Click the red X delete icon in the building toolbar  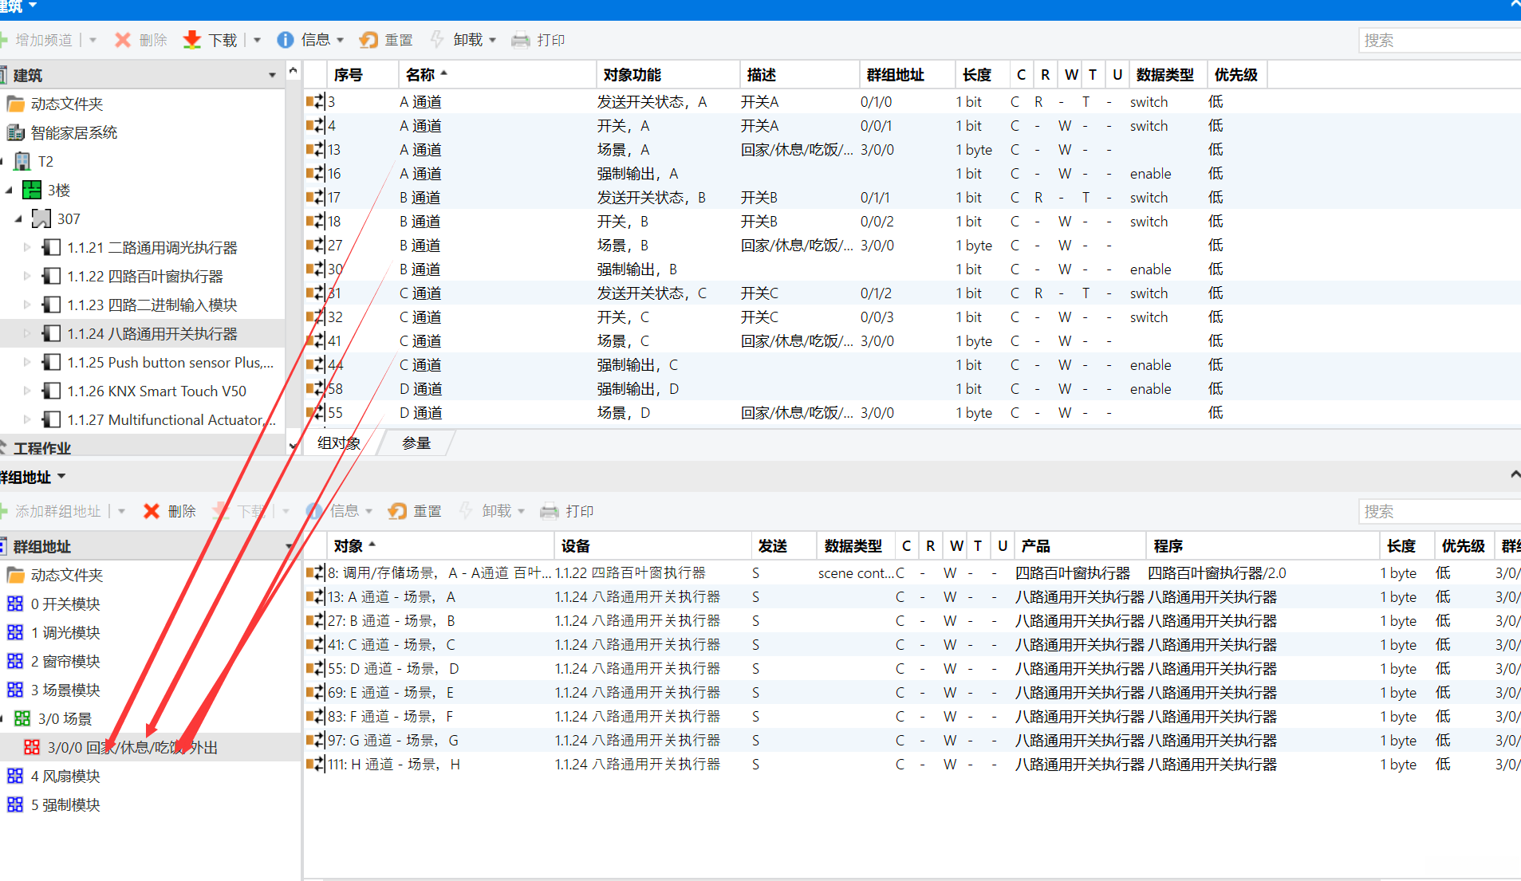pos(123,40)
